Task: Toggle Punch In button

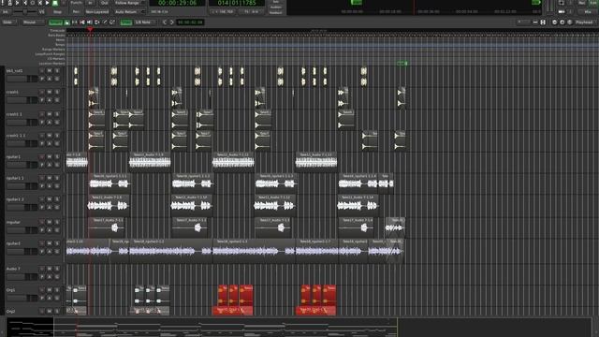Action: (x=91, y=3)
